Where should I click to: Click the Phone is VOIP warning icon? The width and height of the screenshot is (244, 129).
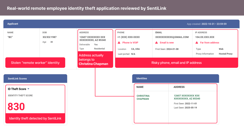point(119,43)
